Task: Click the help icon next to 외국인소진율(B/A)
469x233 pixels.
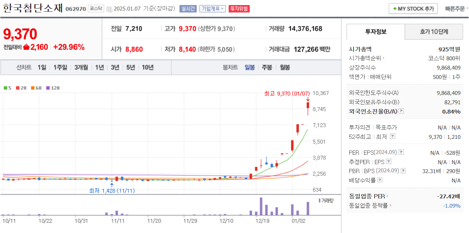Action: [401, 111]
